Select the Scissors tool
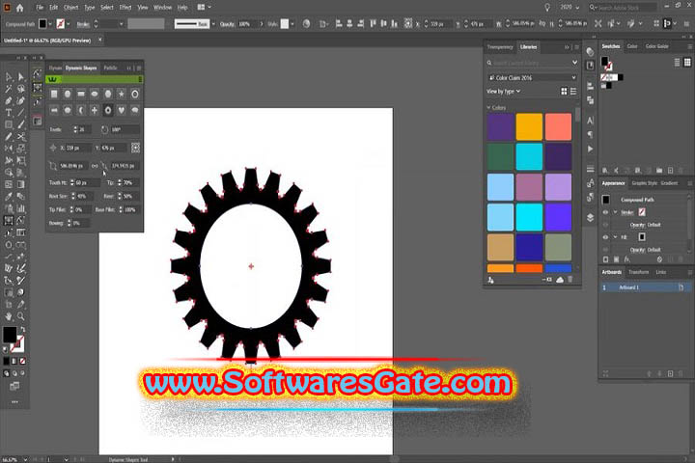 20,137
